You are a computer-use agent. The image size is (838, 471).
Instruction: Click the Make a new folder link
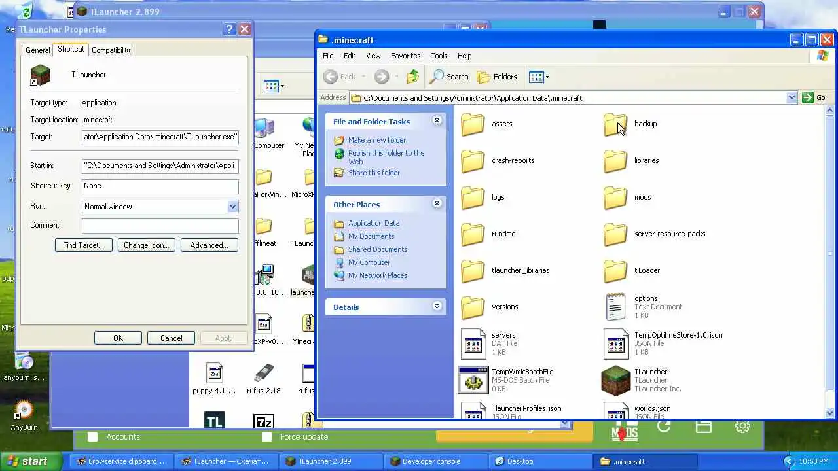pyautogui.click(x=377, y=140)
